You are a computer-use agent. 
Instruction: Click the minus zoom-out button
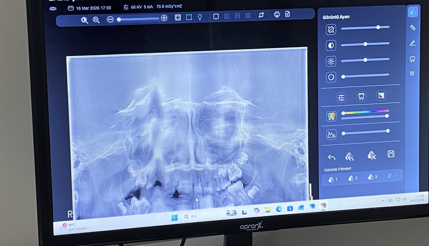pos(110,19)
